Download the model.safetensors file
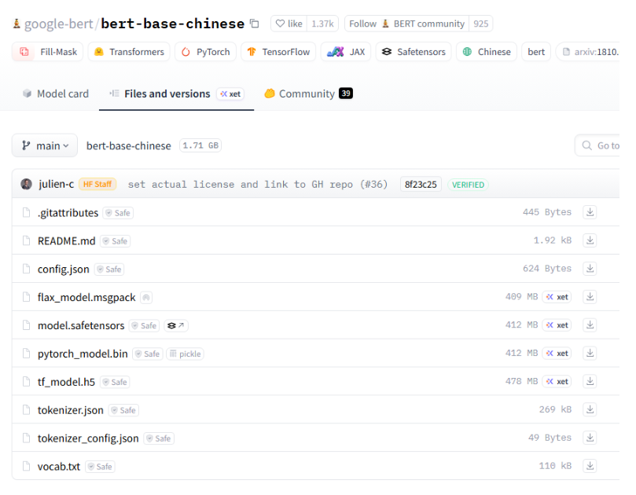Viewport: 636px width, 495px height. point(590,324)
